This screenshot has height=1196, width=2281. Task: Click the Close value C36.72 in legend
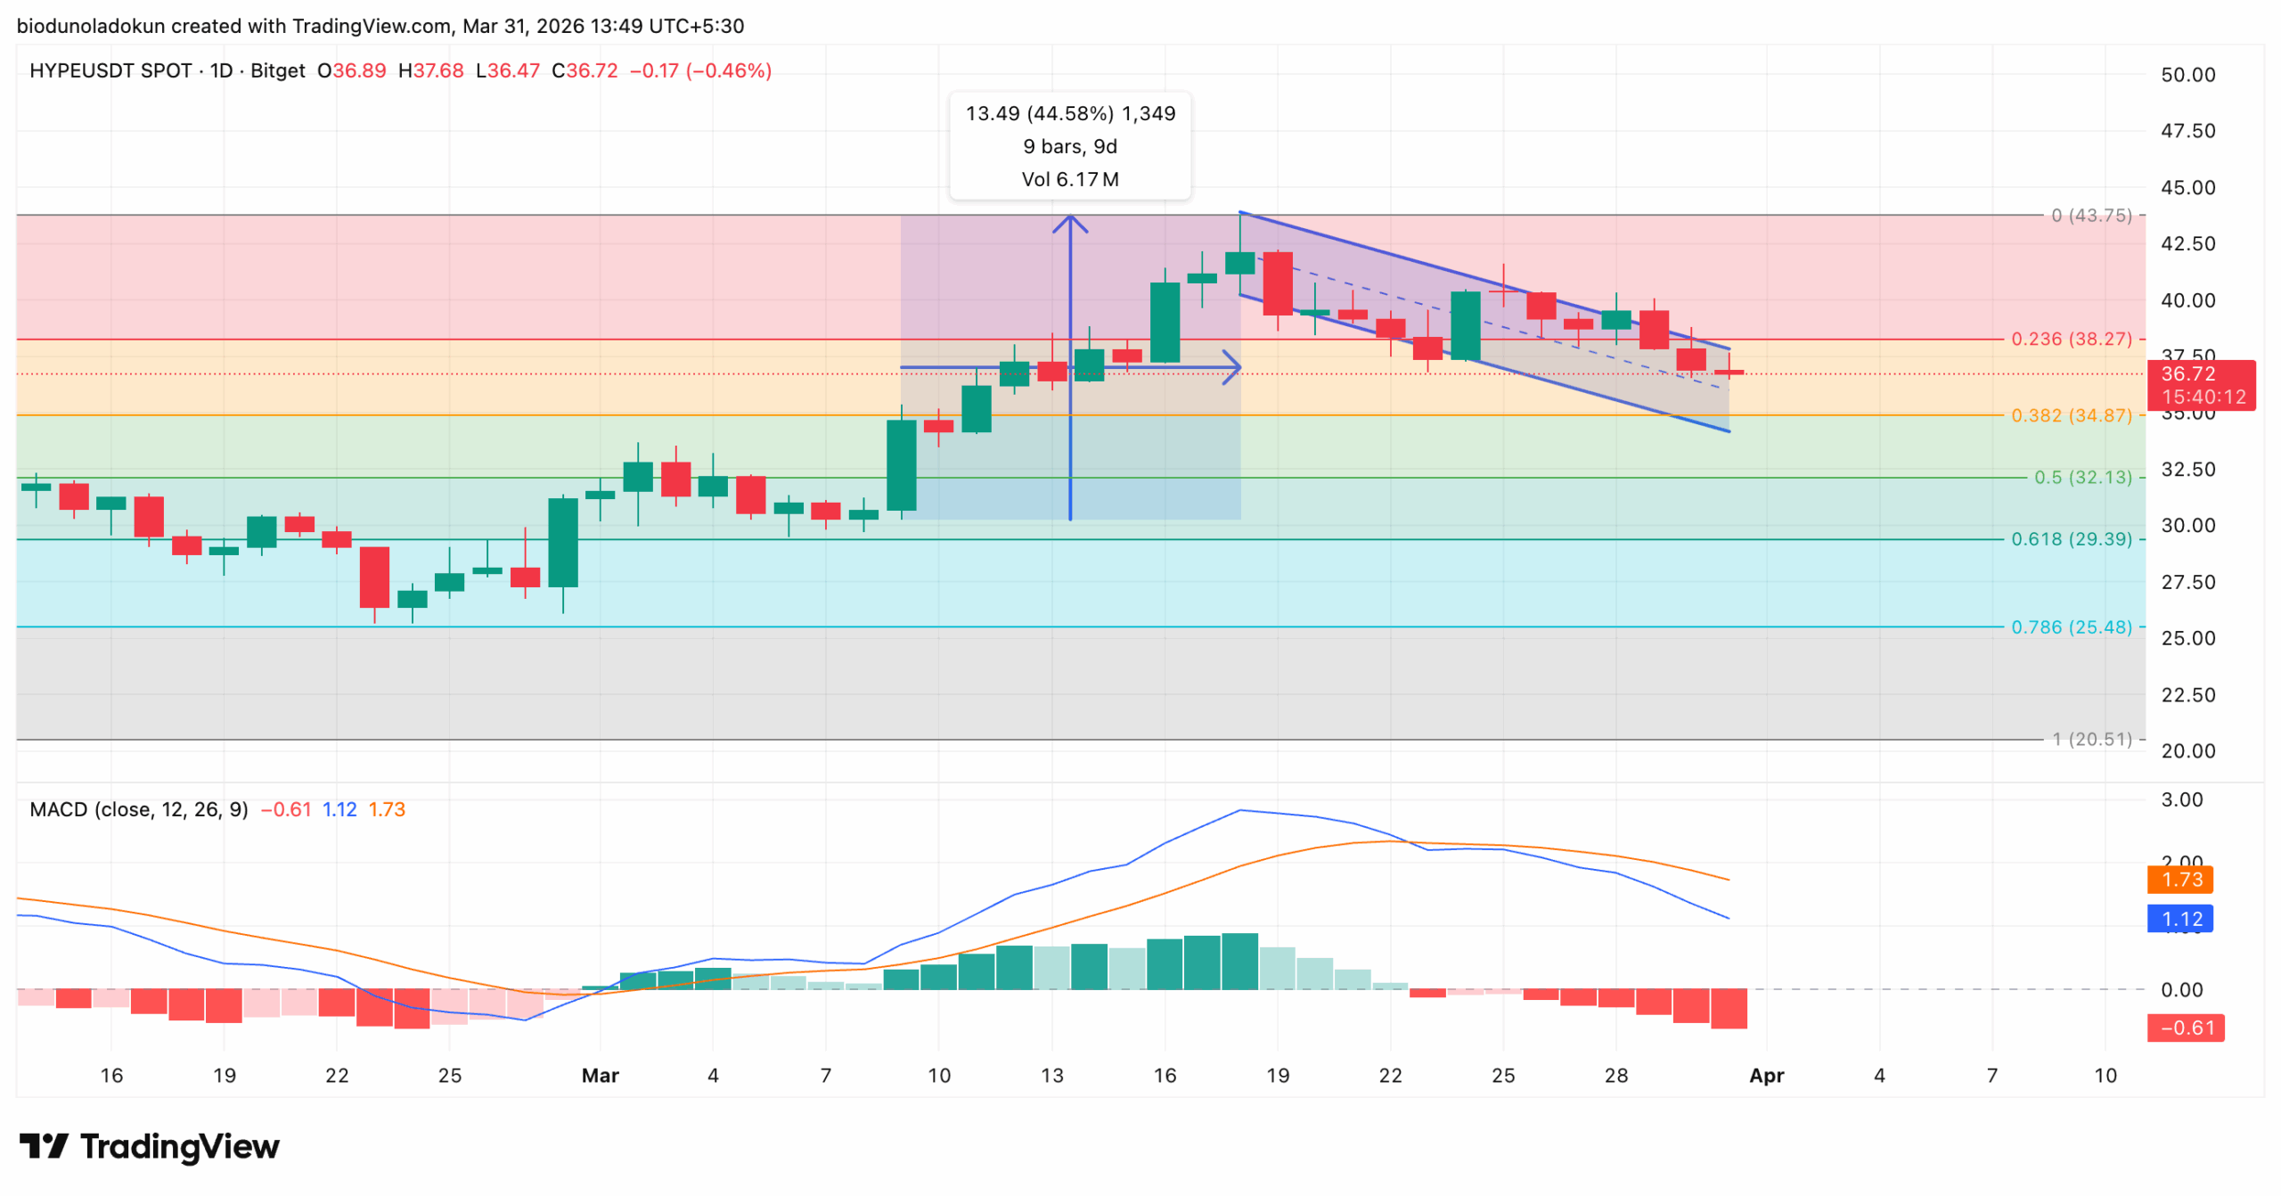pyautogui.click(x=585, y=70)
